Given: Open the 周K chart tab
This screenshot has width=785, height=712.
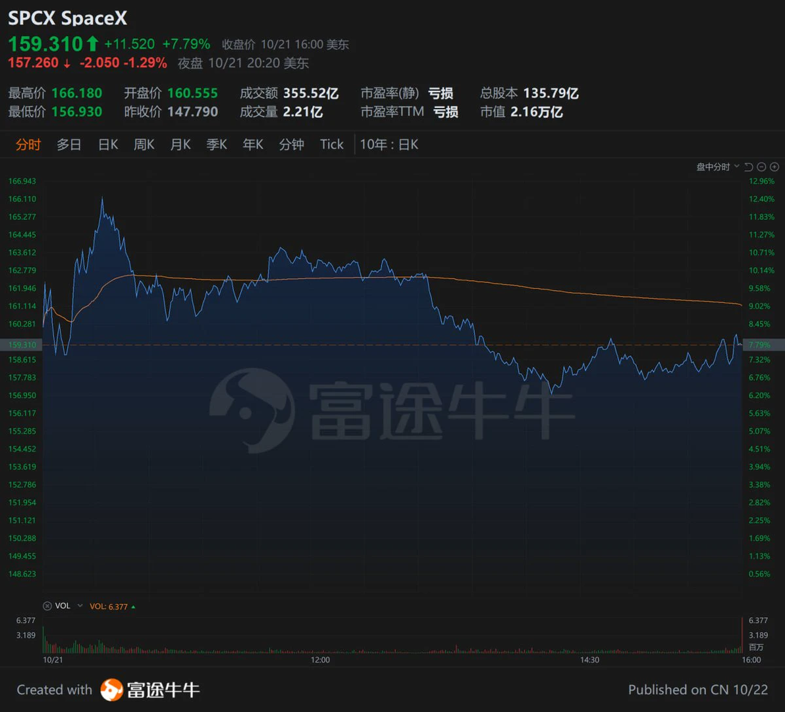Looking at the screenshot, I should 144,145.
